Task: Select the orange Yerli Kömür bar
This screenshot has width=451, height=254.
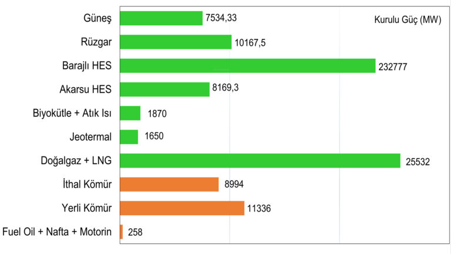Action: 182,208
